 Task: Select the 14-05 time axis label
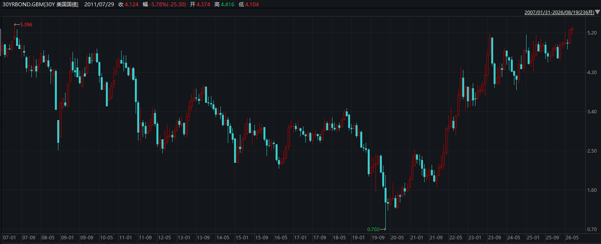click(223, 238)
